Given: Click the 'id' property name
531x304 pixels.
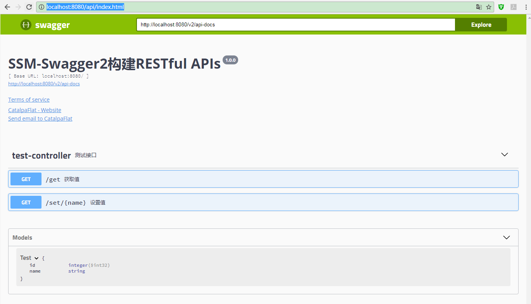Looking at the screenshot, I should click(x=32, y=265).
